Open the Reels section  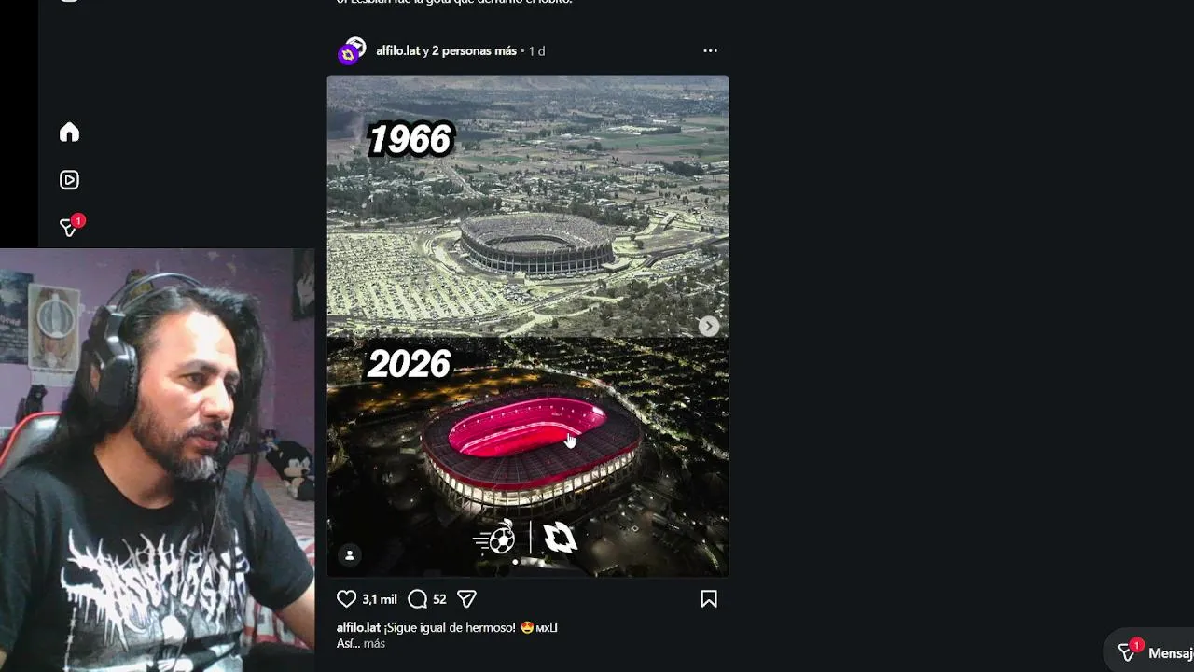tap(69, 180)
